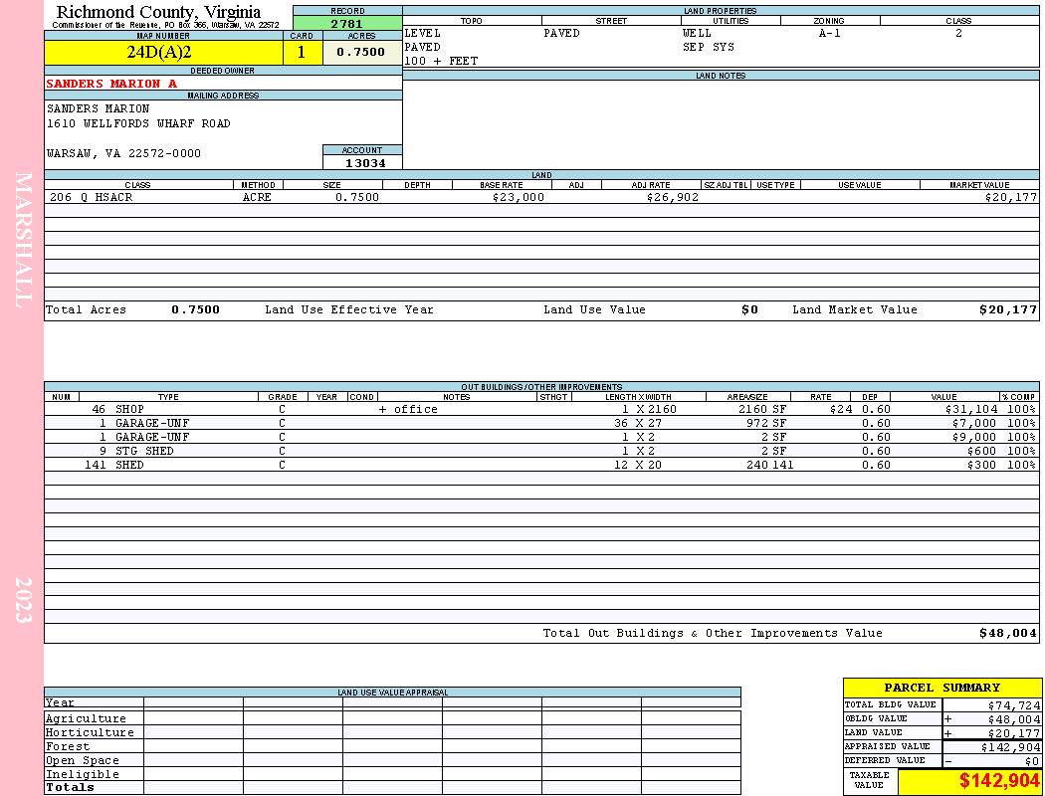The image size is (1045, 796).
Task: Click the SHED 12 X 20 dimensions
Action: pyautogui.click(x=638, y=465)
